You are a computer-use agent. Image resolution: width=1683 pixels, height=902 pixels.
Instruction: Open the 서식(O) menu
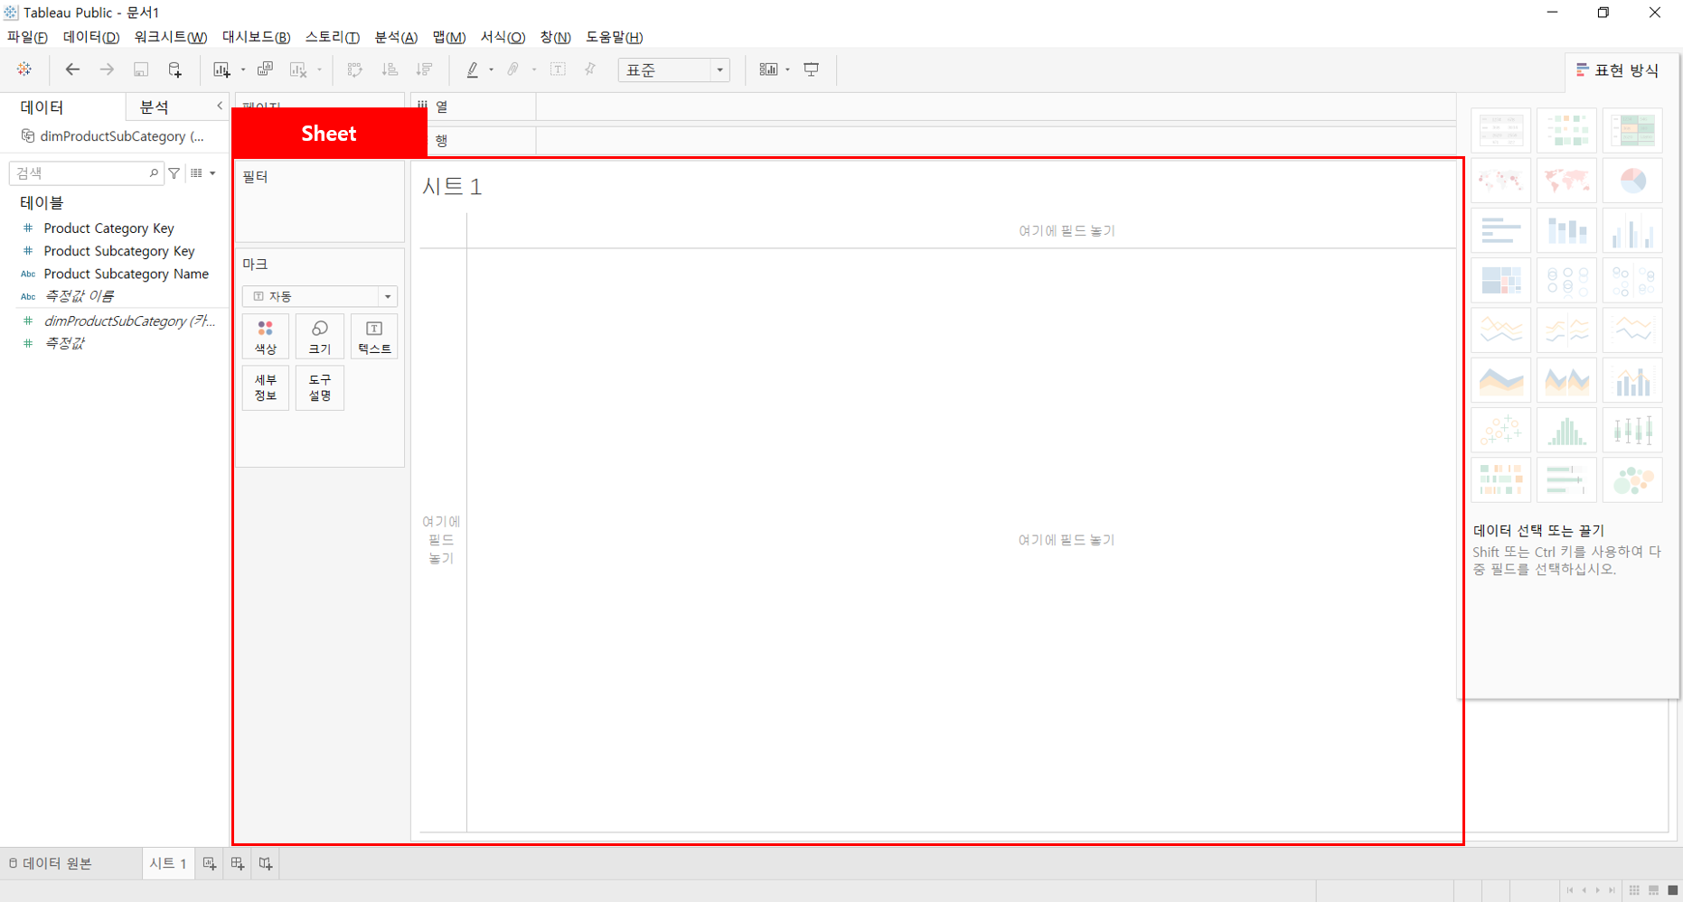[x=503, y=37]
